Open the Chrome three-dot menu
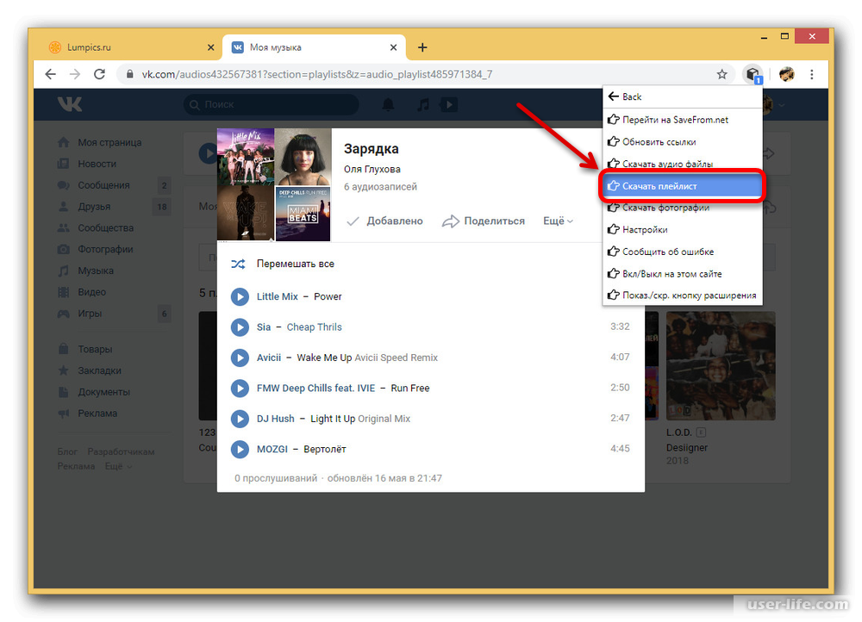This screenshot has width=862, height=622. tap(812, 74)
